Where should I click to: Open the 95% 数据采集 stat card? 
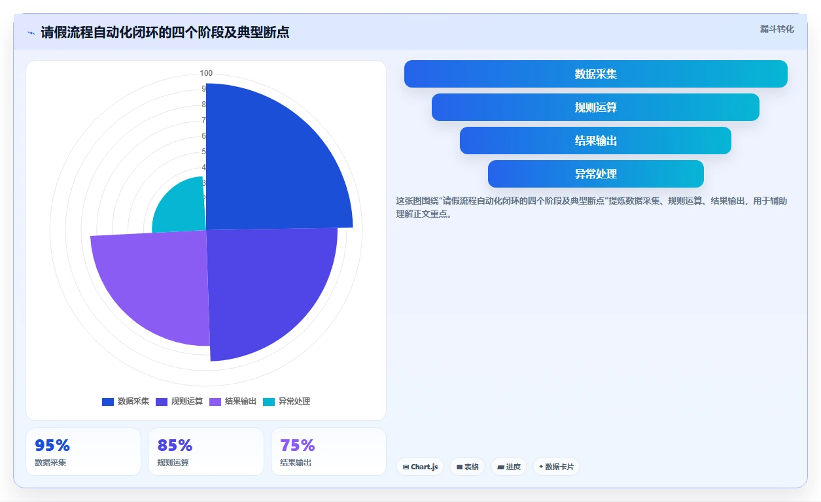83,452
